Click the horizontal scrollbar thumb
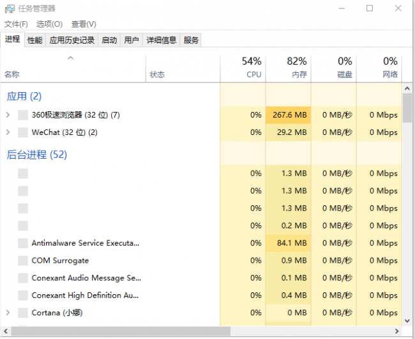 [121, 331]
